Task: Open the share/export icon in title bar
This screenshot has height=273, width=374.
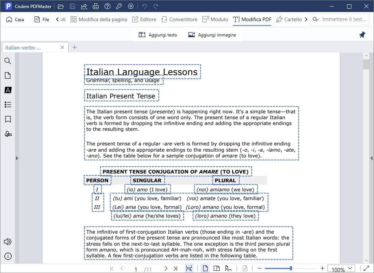Action: pos(84,7)
